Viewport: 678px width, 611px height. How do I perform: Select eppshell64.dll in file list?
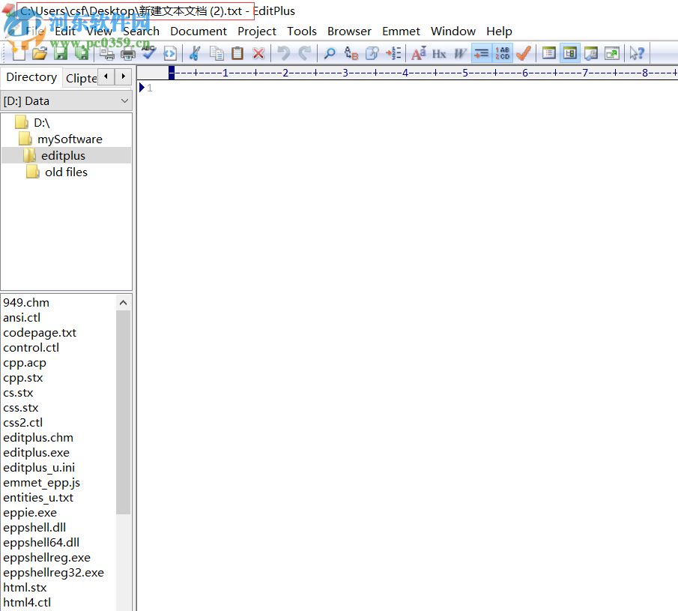[41, 543]
